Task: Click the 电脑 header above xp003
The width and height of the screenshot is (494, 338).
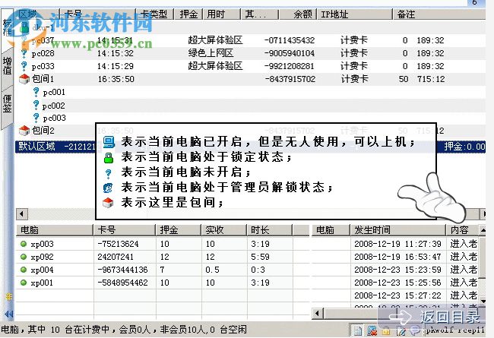Action: coord(55,230)
